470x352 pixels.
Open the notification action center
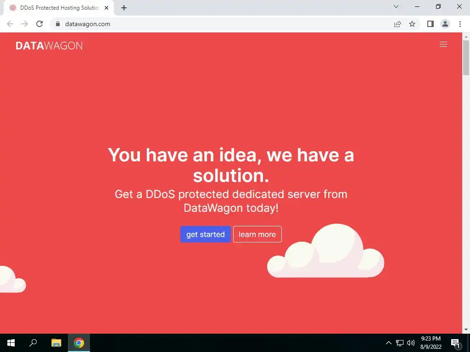456,343
